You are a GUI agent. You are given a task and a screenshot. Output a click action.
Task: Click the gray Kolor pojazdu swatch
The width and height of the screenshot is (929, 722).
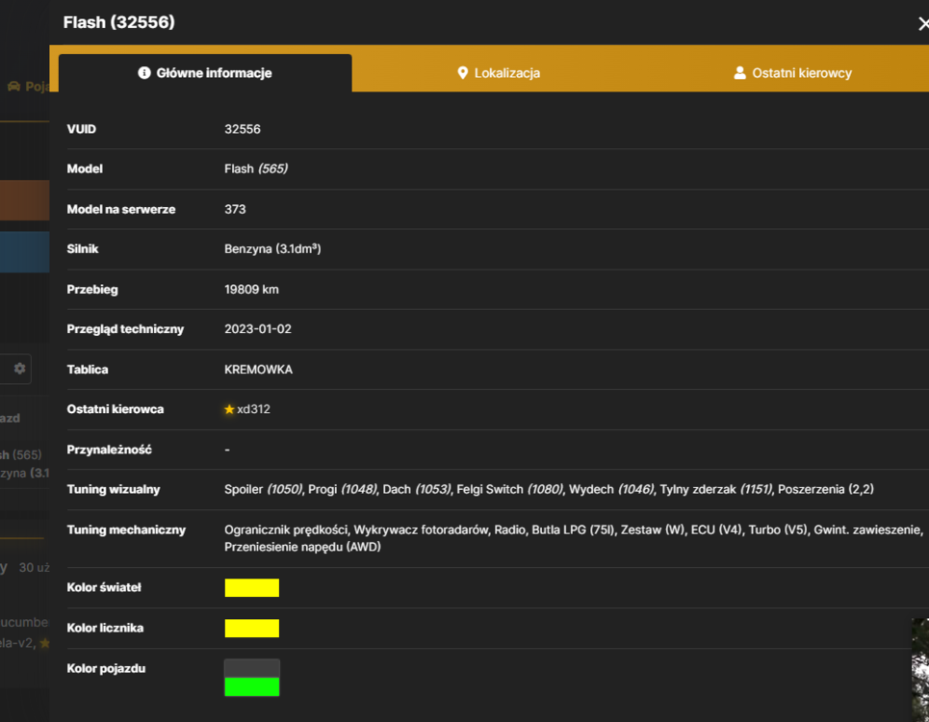pyautogui.click(x=252, y=668)
